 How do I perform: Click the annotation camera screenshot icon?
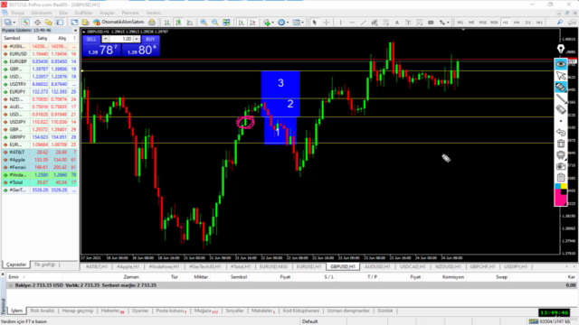561,166
